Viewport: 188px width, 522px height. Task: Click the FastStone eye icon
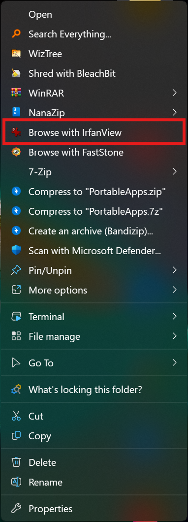coord(16,152)
